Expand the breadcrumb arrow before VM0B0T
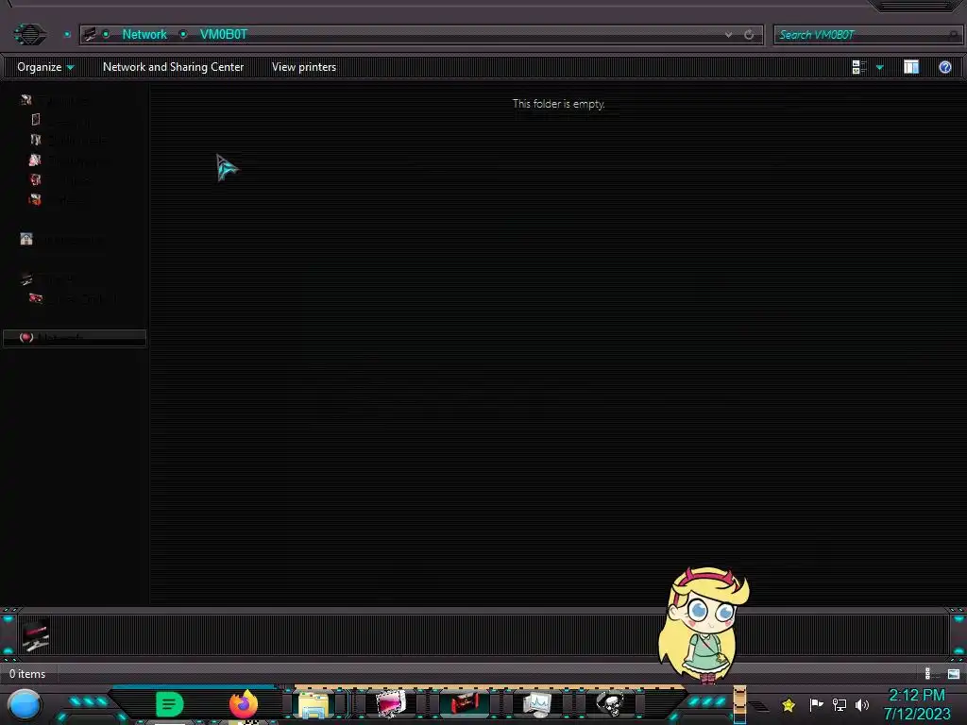The width and height of the screenshot is (967, 725). click(x=183, y=35)
